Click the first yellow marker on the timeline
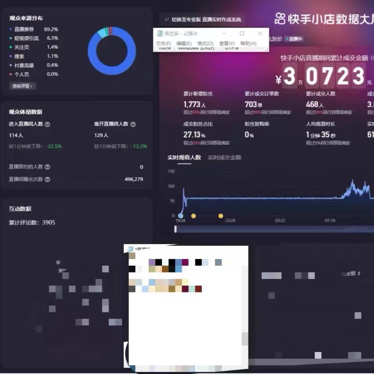374x374 pixels. tap(193, 216)
